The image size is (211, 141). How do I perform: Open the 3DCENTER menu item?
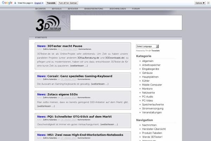click(40, 8)
